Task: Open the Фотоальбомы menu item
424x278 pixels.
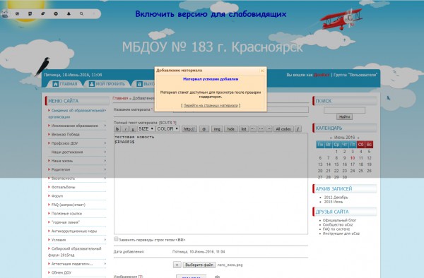Action: coord(64,187)
